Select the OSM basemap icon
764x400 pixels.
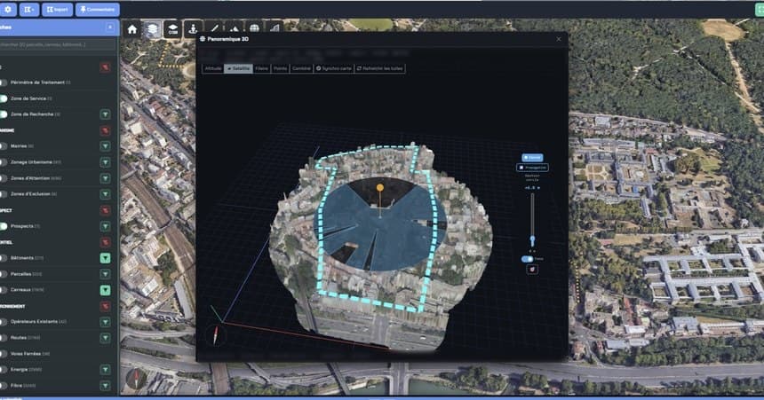tap(173, 29)
